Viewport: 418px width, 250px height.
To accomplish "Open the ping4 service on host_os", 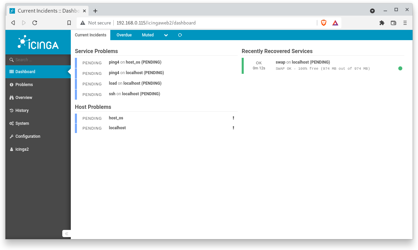I will [135, 62].
